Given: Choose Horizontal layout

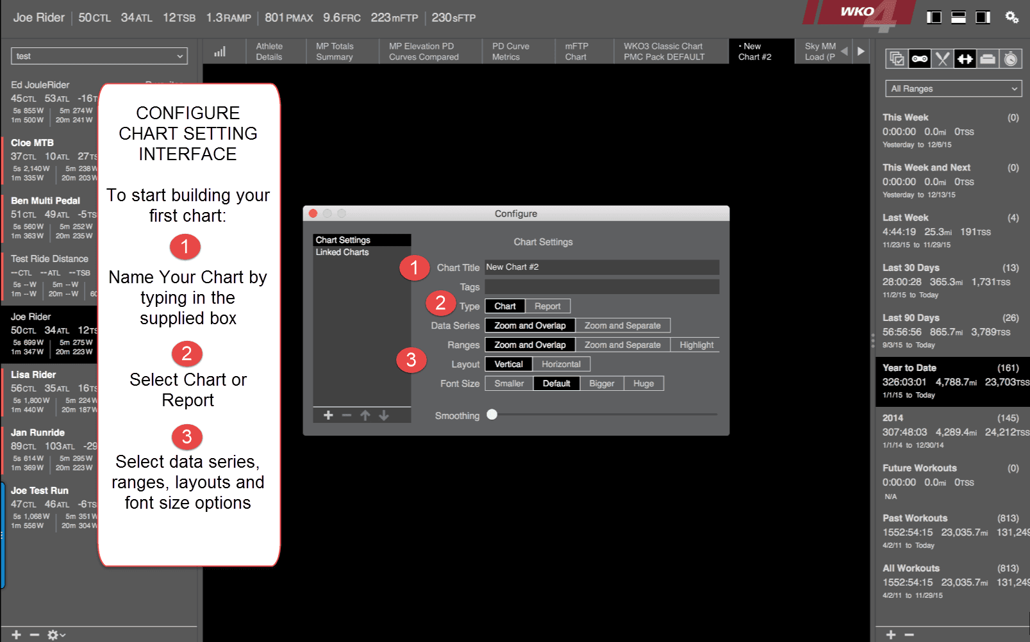Looking at the screenshot, I should [x=561, y=364].
